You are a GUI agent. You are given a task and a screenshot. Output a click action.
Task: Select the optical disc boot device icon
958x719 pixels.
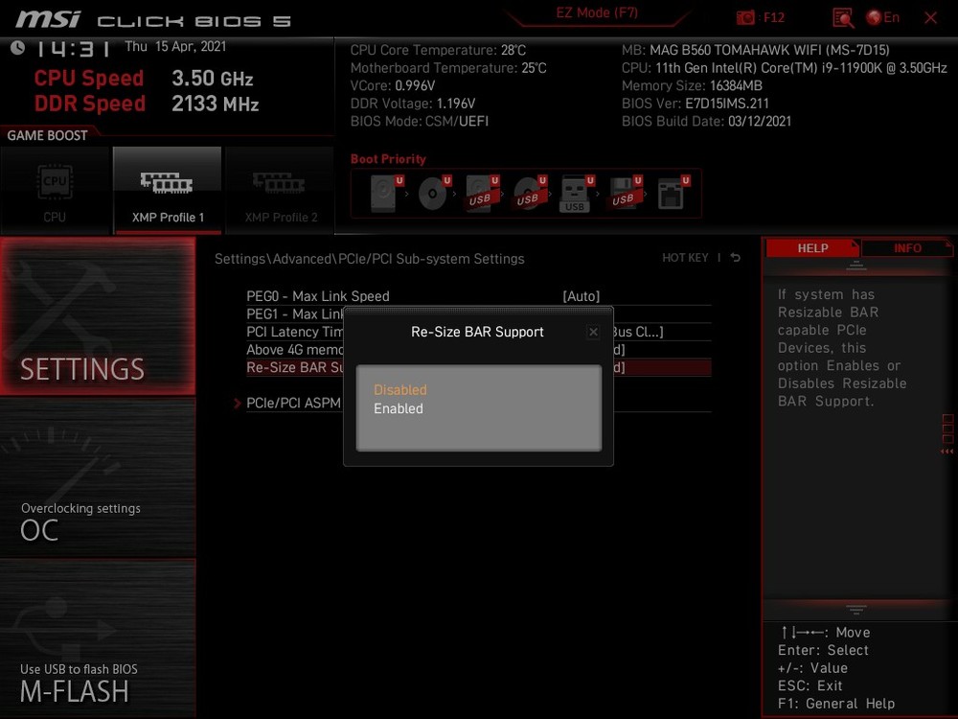click(434, 194)
